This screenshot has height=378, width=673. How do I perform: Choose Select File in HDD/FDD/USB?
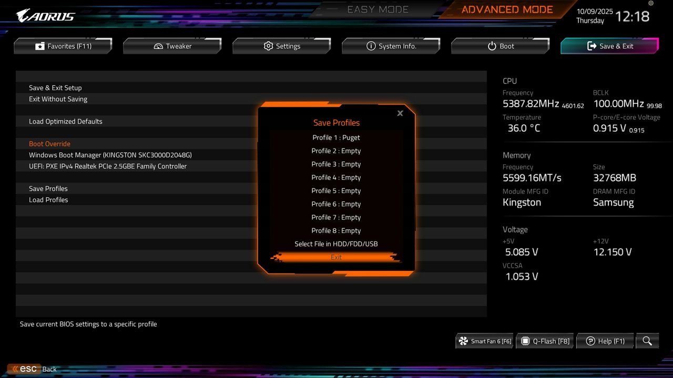(x=336, y=244)
